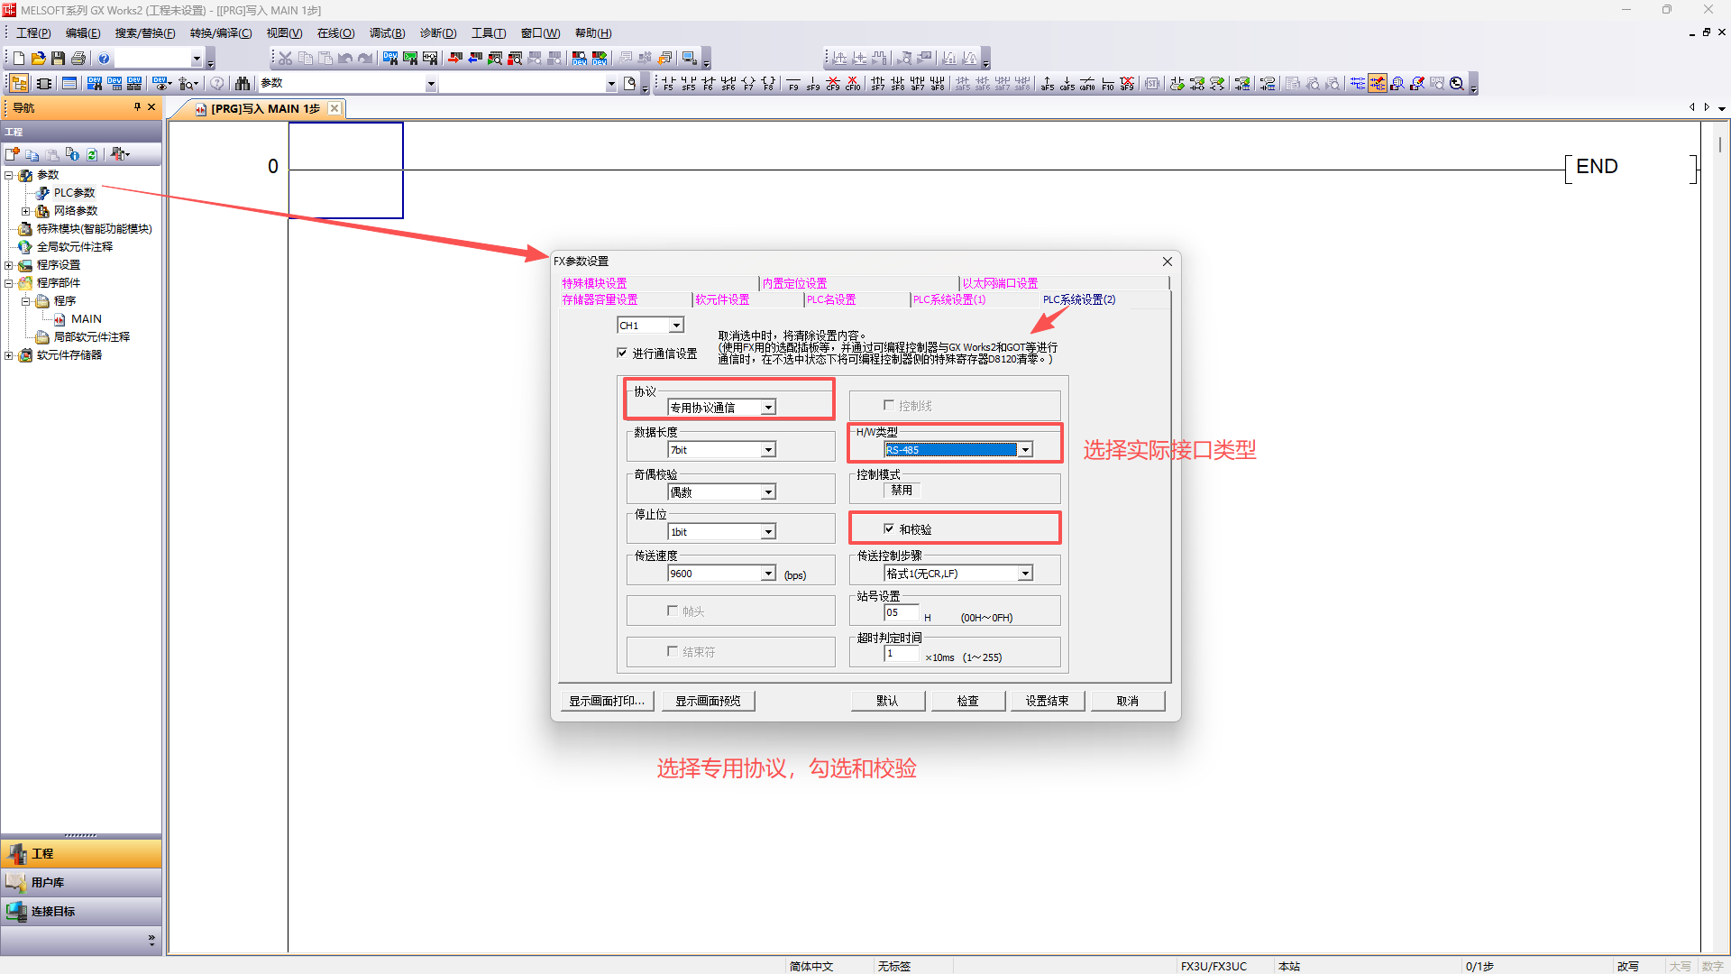Click the blue help question icon
The image size is (1731, 974).
click(x=104, y=59)
